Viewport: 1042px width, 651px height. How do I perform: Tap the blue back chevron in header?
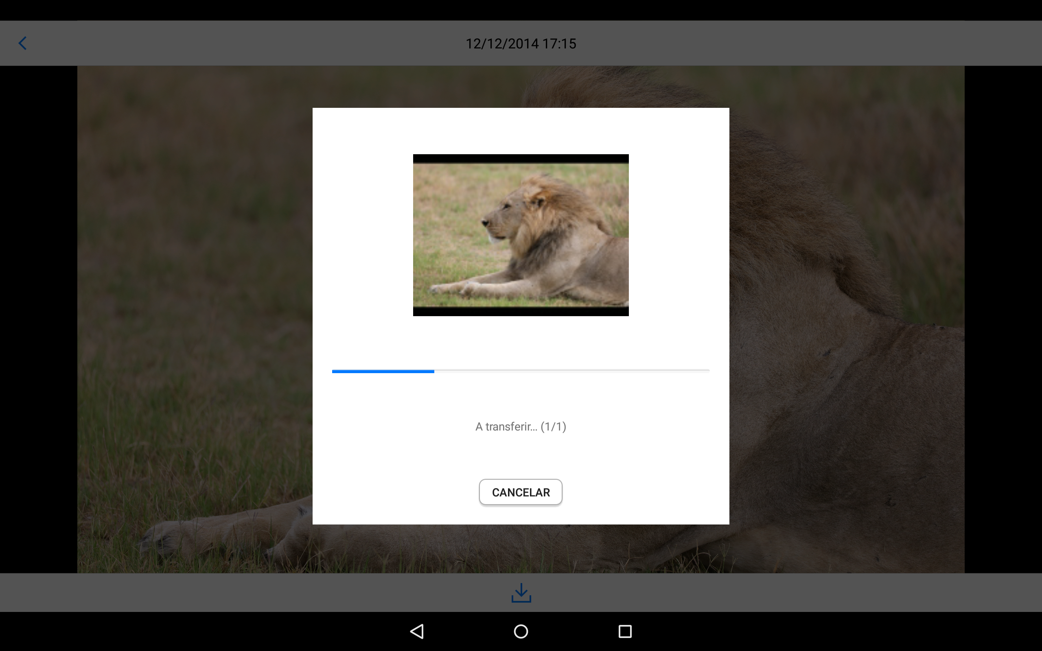23,43
